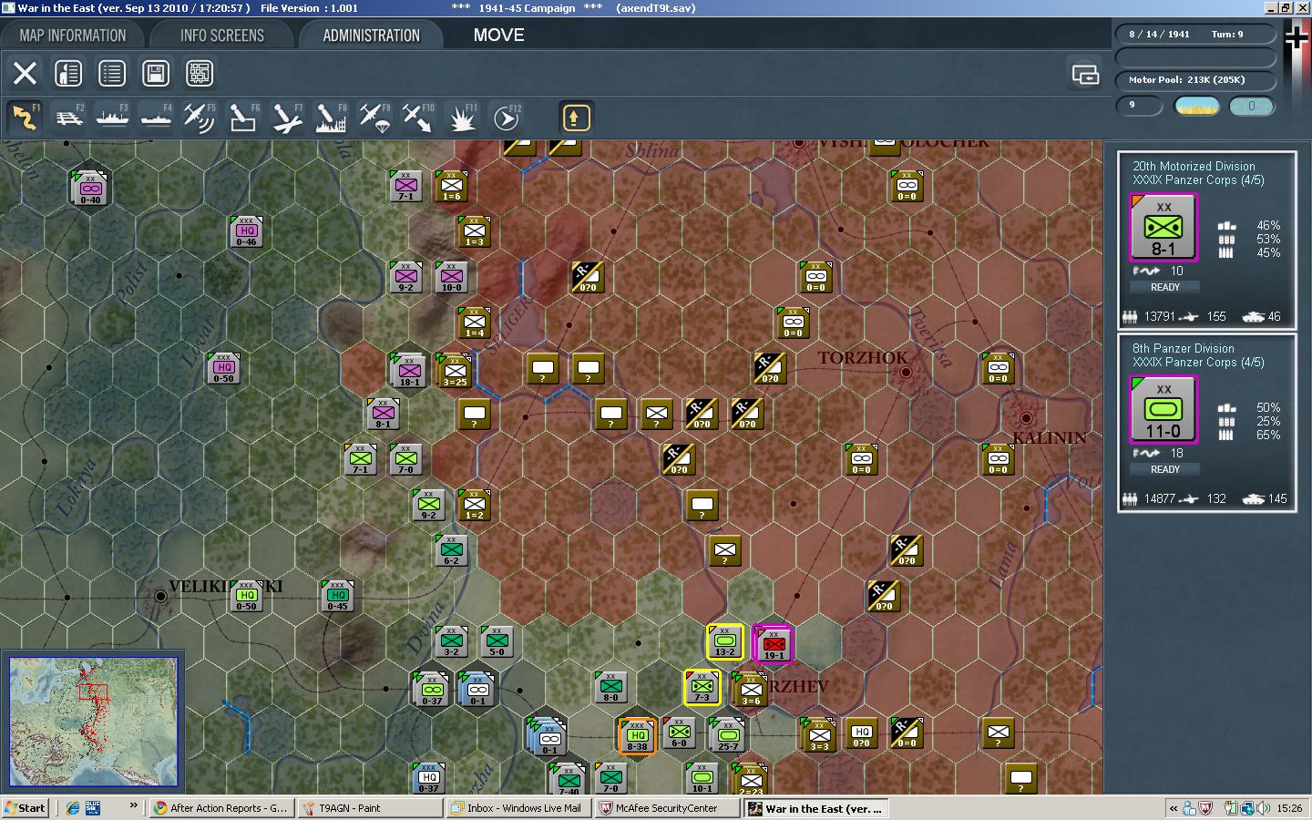Switch to Inbox Windows Live Mail
Image resolution: width=1312 pixels, height=820 pixels.
(x=518, y=808)
